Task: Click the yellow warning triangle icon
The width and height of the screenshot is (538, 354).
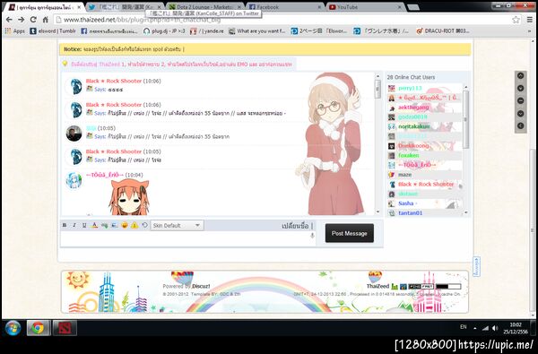Action: point(134,225)
